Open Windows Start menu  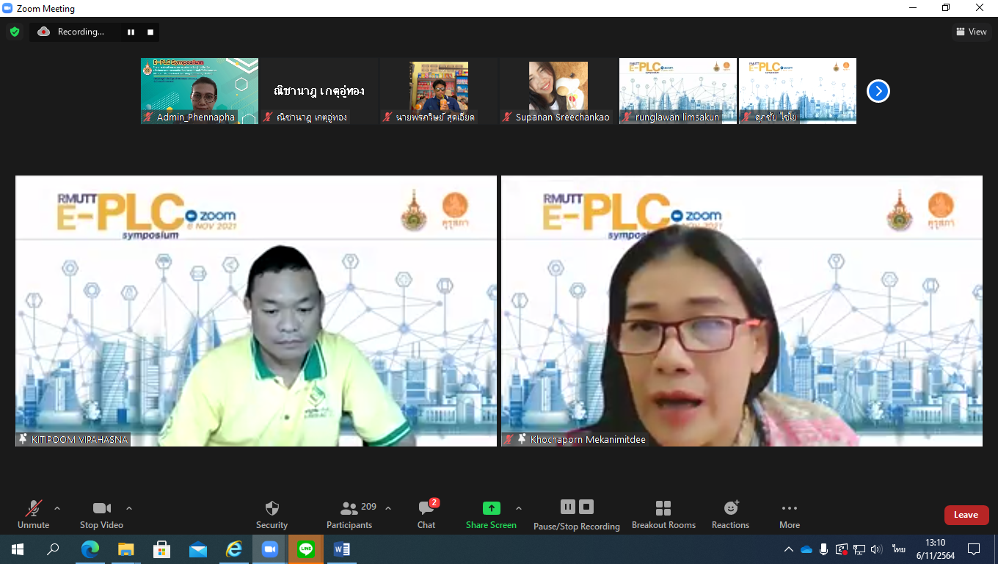tap(18, 549)
